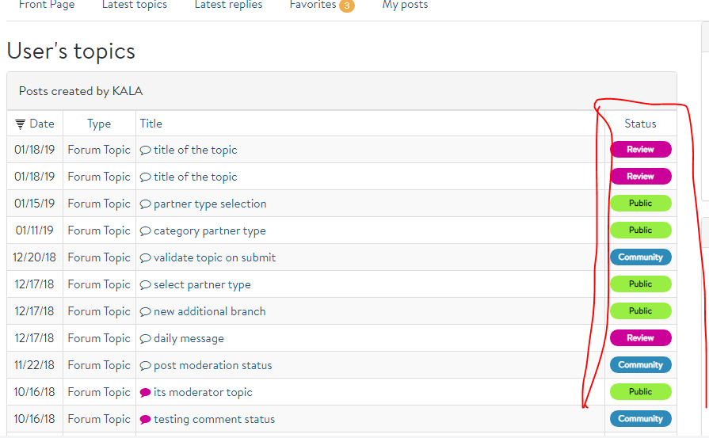This screenshot has width=709, height=438.
Task: Open the post moderation status topic
Action: pos(212,365)
